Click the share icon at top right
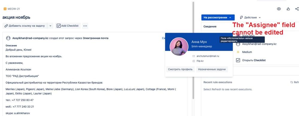The image size is (299, 116). coord(297,9)
